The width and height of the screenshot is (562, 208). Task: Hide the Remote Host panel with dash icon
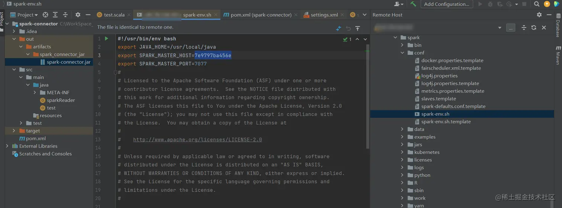click(549, 15)
